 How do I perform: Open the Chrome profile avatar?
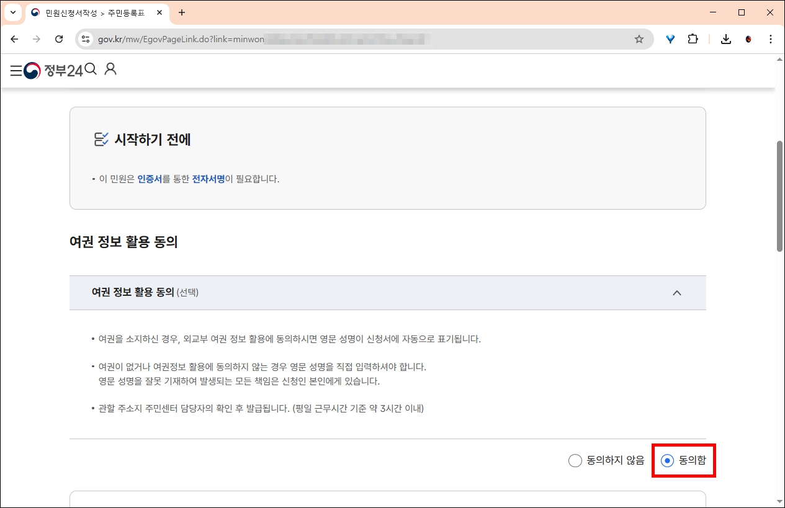tap(749, 39)
